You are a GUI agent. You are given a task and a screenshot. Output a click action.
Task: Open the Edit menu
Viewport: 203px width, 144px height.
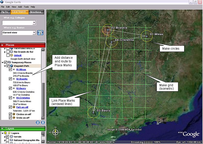(8, 7)
